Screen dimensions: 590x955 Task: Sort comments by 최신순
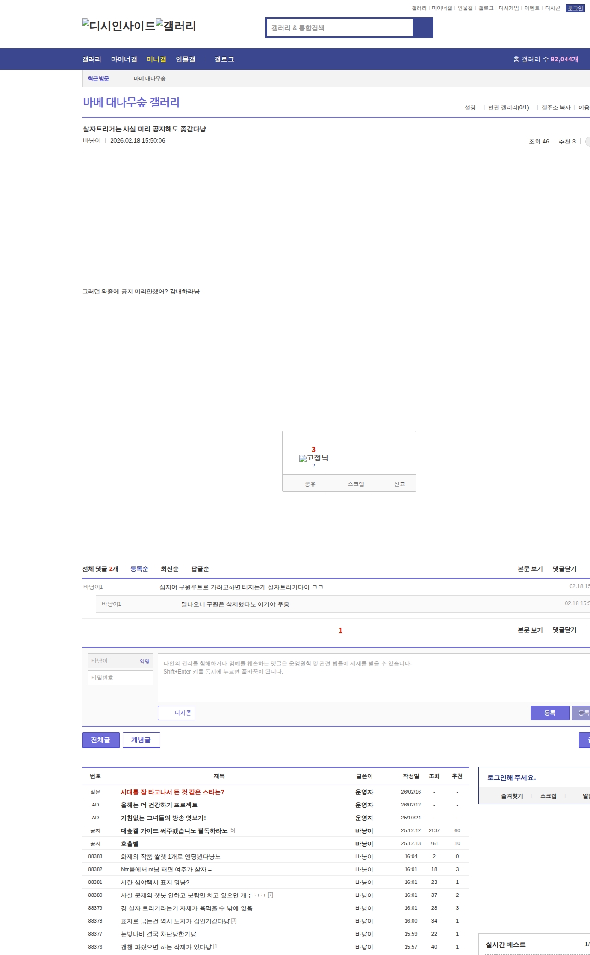[170, 569]
